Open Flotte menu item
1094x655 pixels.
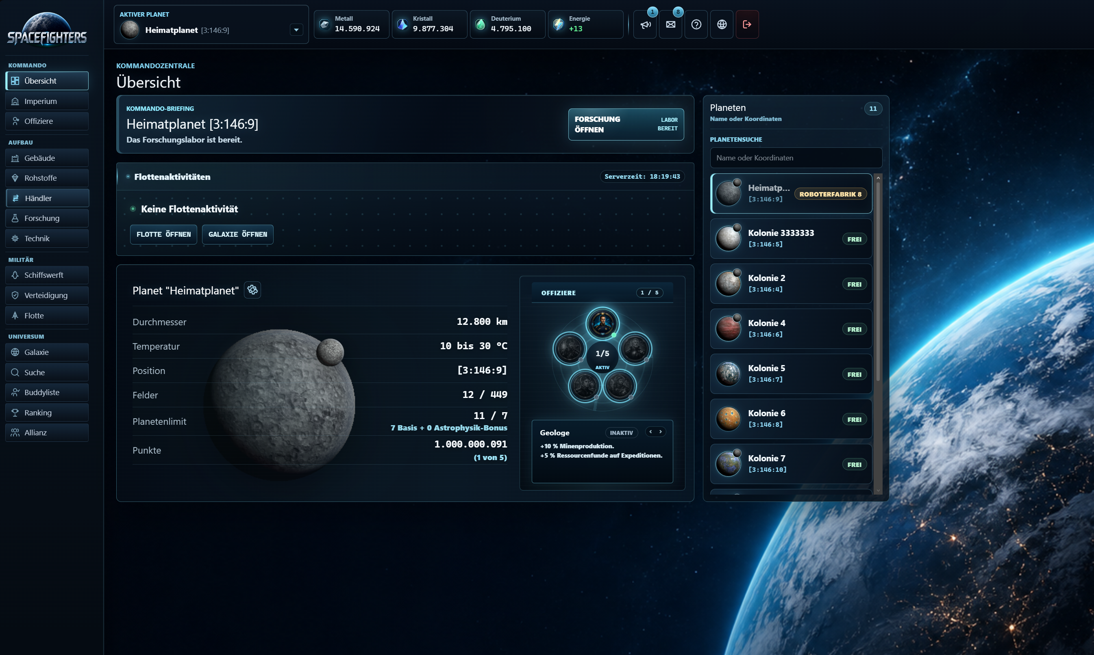[47, 316]
